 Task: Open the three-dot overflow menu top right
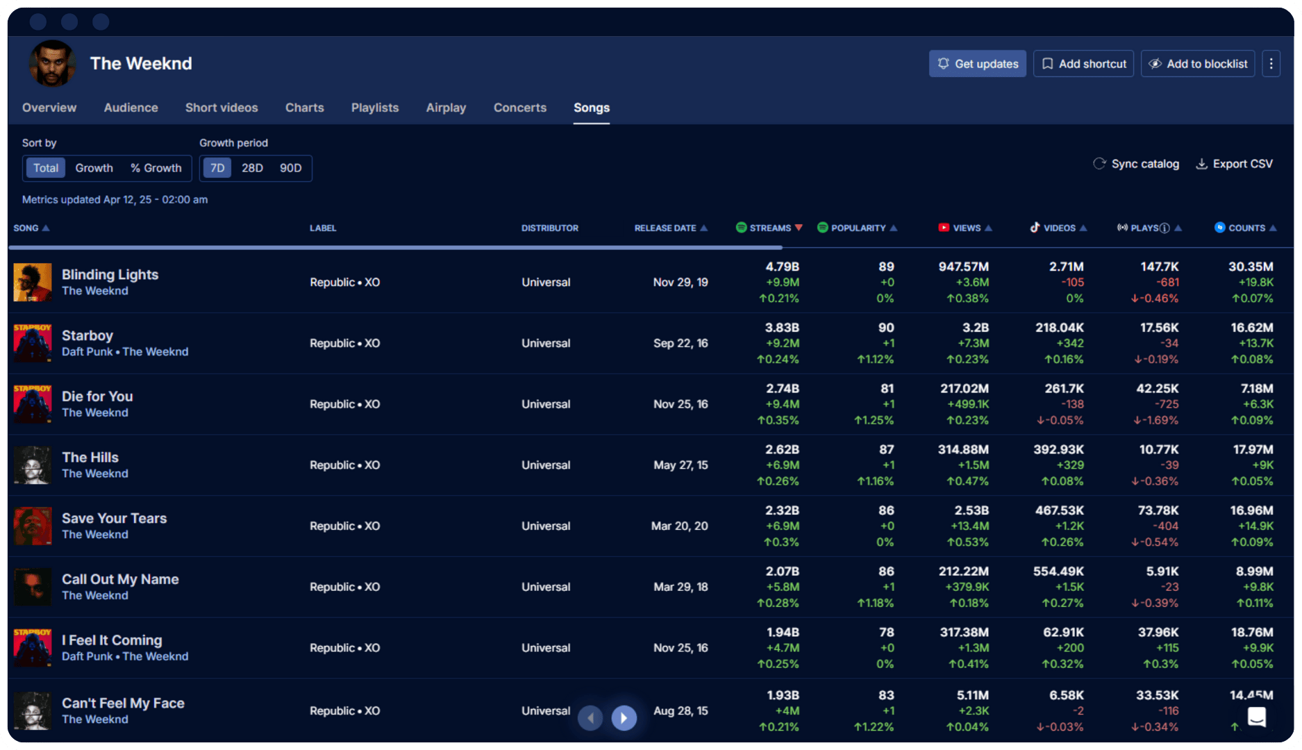(x=1271, y=63)
